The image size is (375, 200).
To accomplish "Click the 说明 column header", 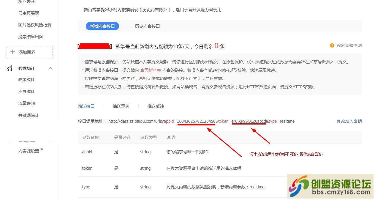I will pos(170,137).
